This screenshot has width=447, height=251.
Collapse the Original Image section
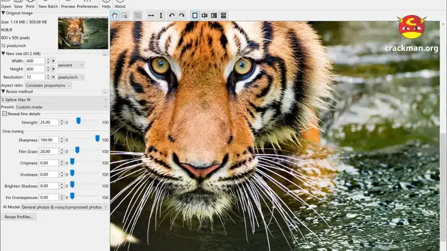click(x=3, y=13)
